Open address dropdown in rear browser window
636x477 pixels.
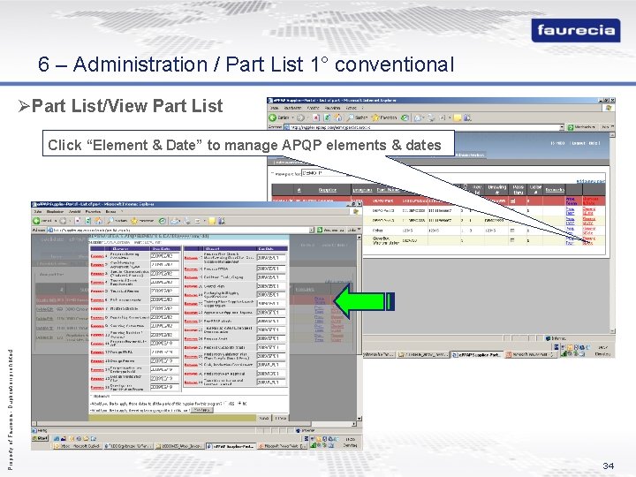562,127
